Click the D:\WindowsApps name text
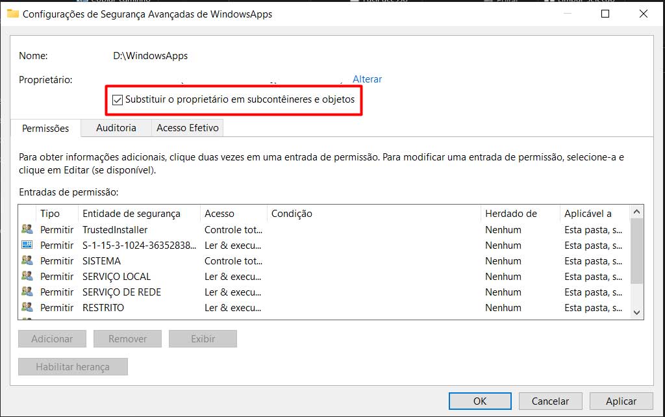 pos(150,56)
